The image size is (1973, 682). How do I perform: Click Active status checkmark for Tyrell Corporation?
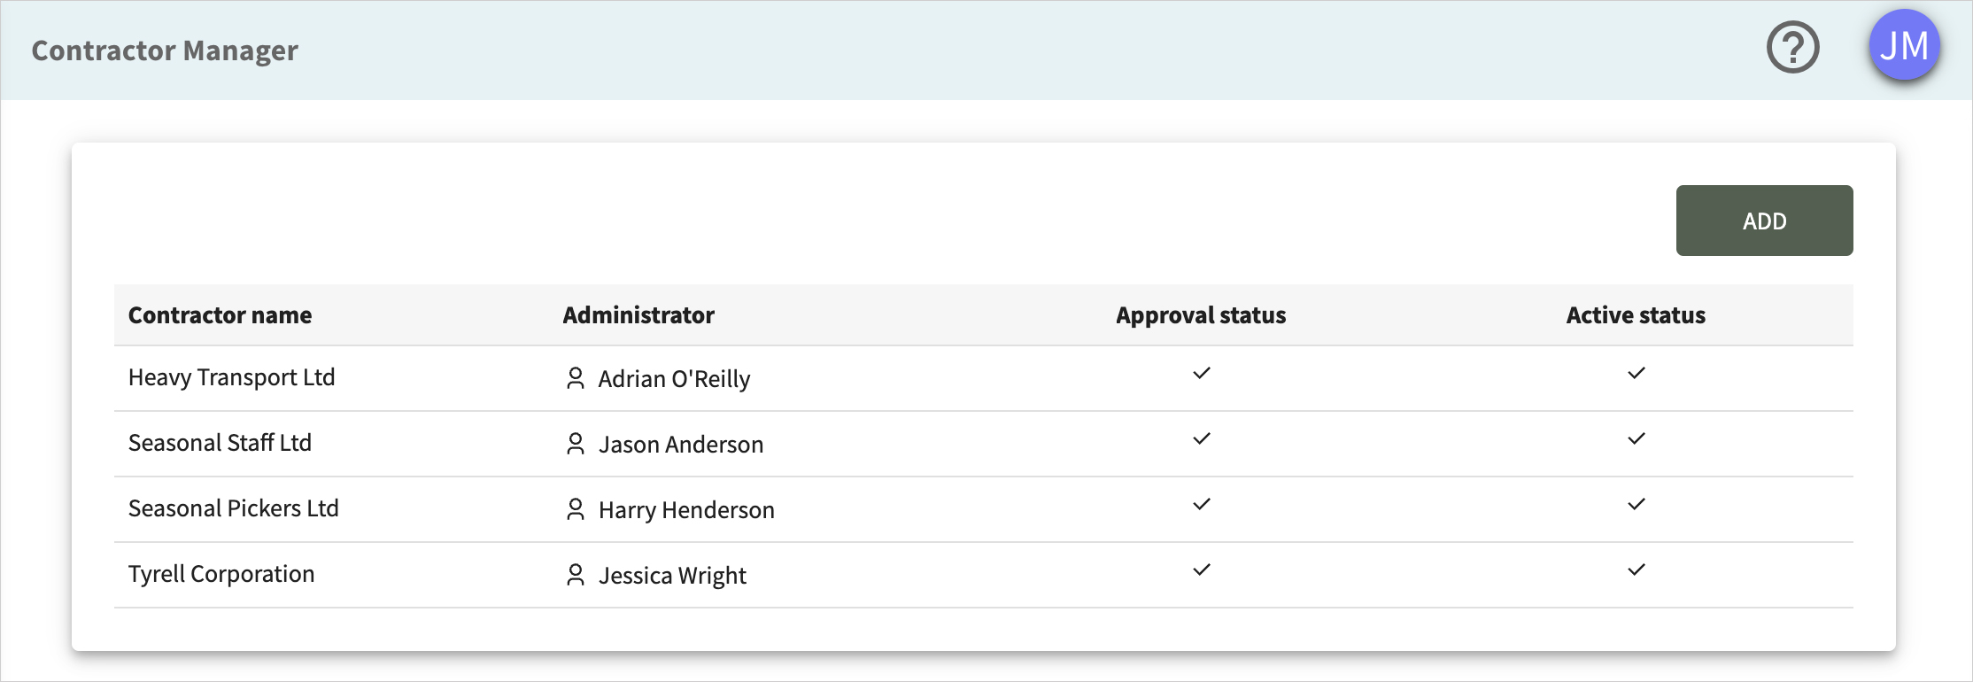pyautogui.click(x=1636, y=570)
